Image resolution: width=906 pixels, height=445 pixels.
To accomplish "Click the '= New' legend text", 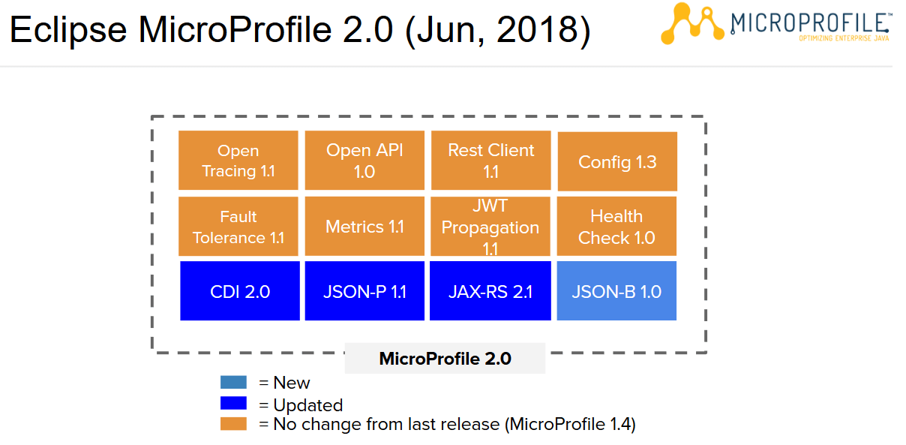I will click(284, 383).
